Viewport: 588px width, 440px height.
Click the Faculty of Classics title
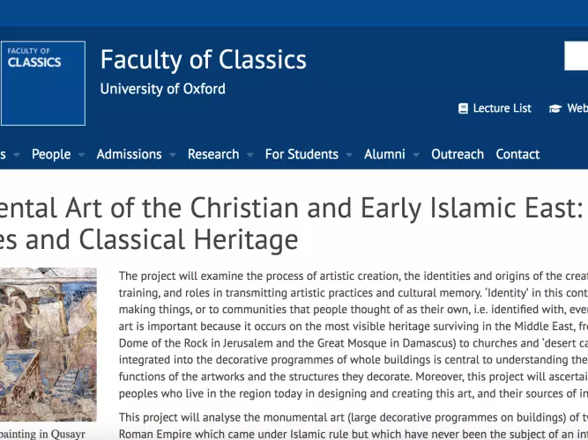(204, 60)
